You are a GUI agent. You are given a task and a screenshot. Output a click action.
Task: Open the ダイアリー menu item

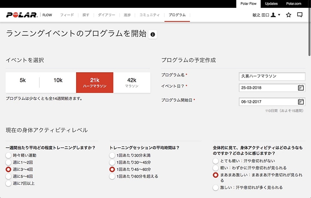pos(107,15)
